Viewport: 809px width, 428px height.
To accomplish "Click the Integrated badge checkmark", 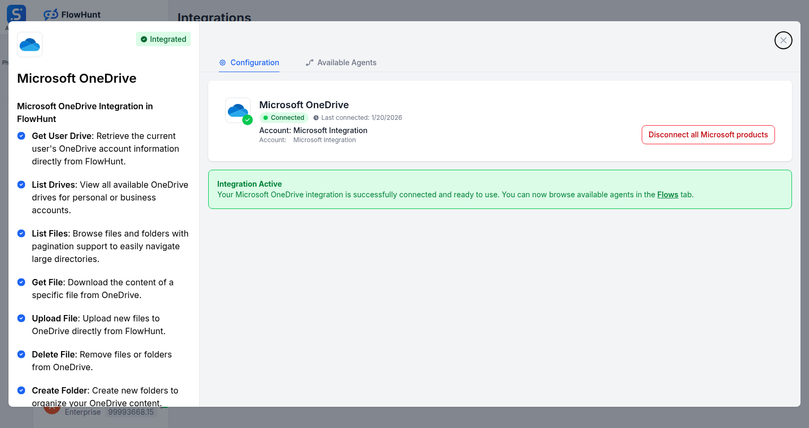I will click(143, 39).
